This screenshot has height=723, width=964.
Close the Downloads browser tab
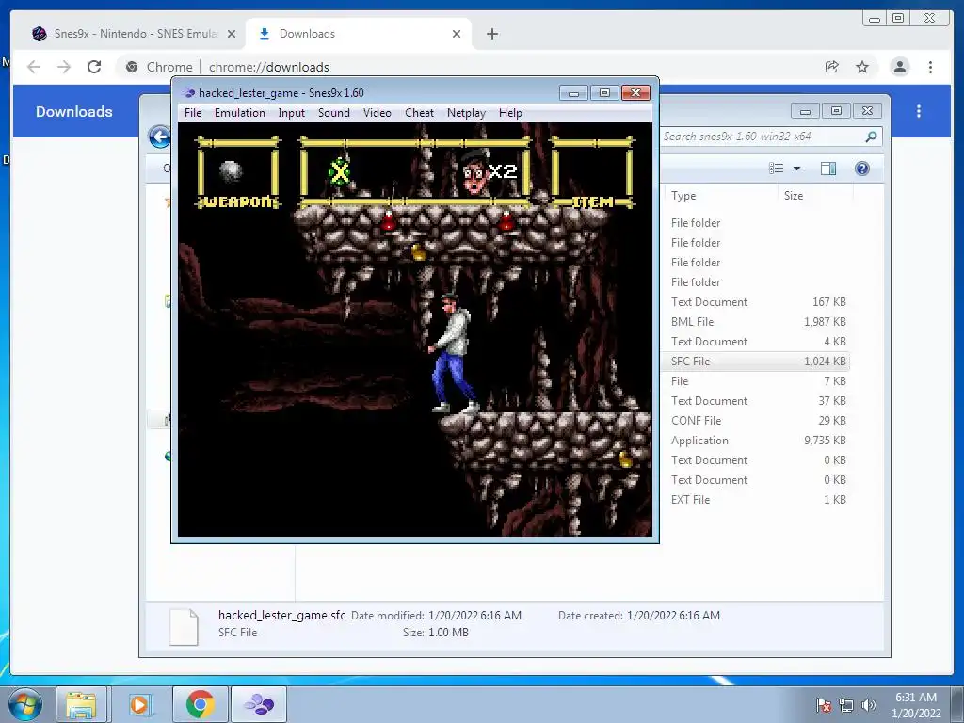click(457, 34)
